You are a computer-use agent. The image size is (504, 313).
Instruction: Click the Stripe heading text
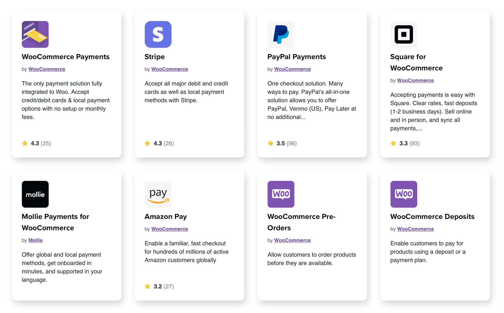(155, 57)
